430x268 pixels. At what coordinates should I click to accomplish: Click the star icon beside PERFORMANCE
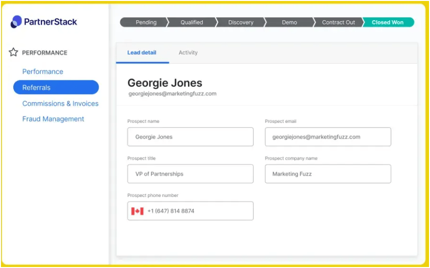[x=13, y=52]
